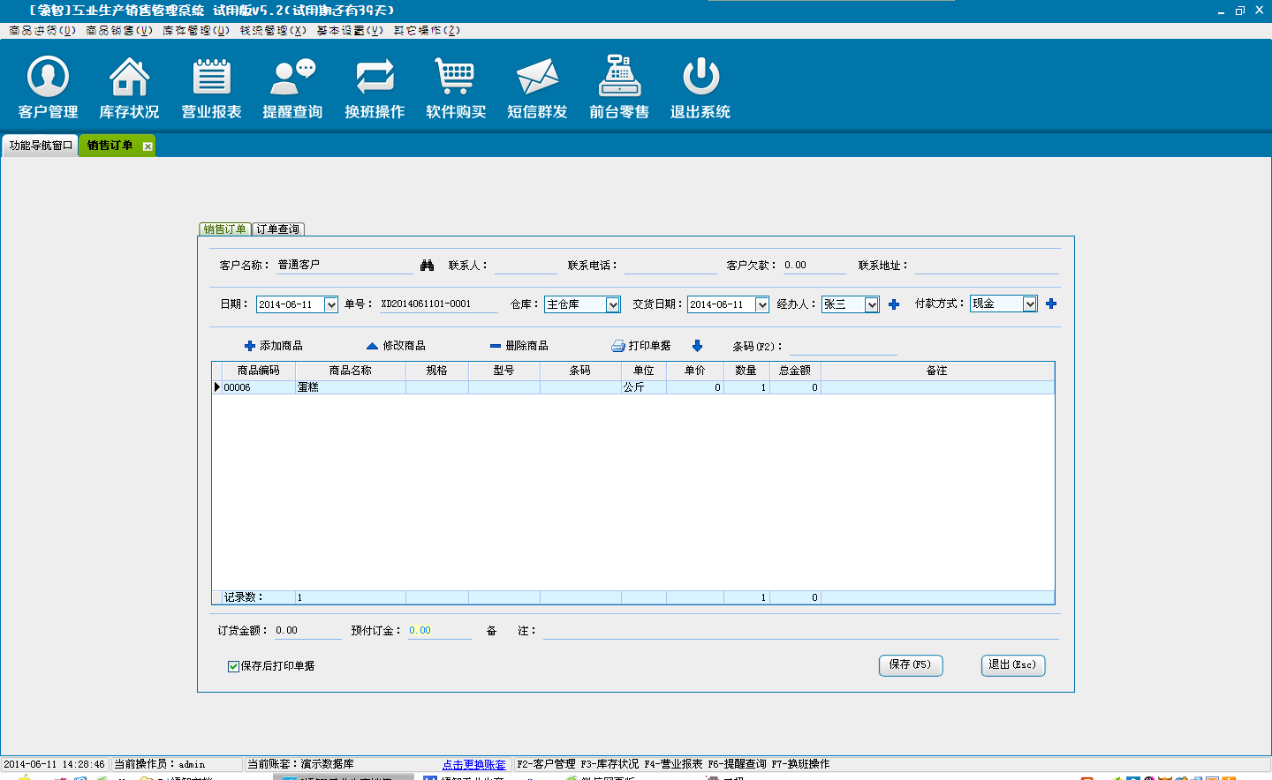
Task: Click the 保存(F5) button
Action: 910,664
